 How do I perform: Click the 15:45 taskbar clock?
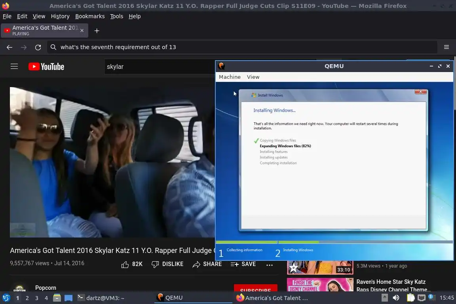446,298
